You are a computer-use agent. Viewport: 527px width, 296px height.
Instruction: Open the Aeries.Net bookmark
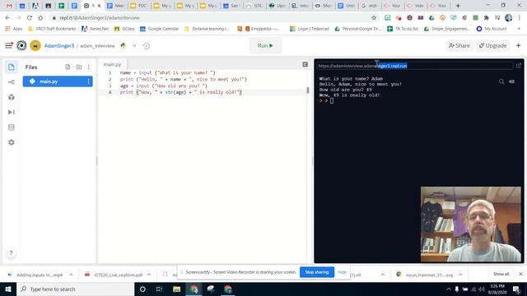tap(96, 29)
